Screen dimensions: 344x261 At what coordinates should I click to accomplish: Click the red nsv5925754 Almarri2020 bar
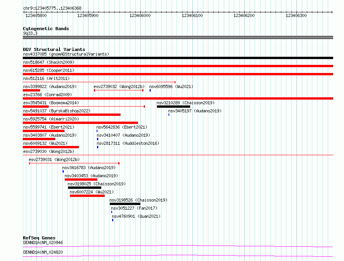(x=80, y=123)
